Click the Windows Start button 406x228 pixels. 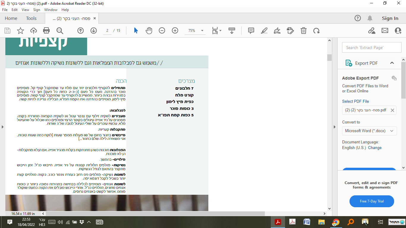[x=397, y=222]
